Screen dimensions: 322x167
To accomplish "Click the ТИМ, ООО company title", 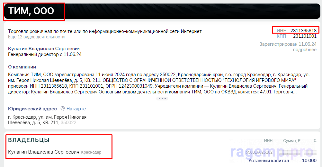I will tap(31, 11).
